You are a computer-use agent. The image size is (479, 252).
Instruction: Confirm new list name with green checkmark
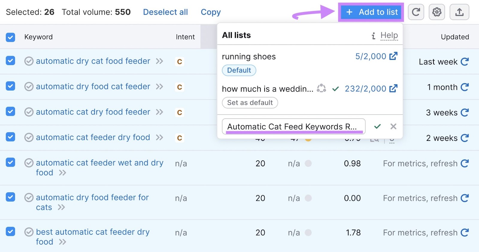(378, 126)
